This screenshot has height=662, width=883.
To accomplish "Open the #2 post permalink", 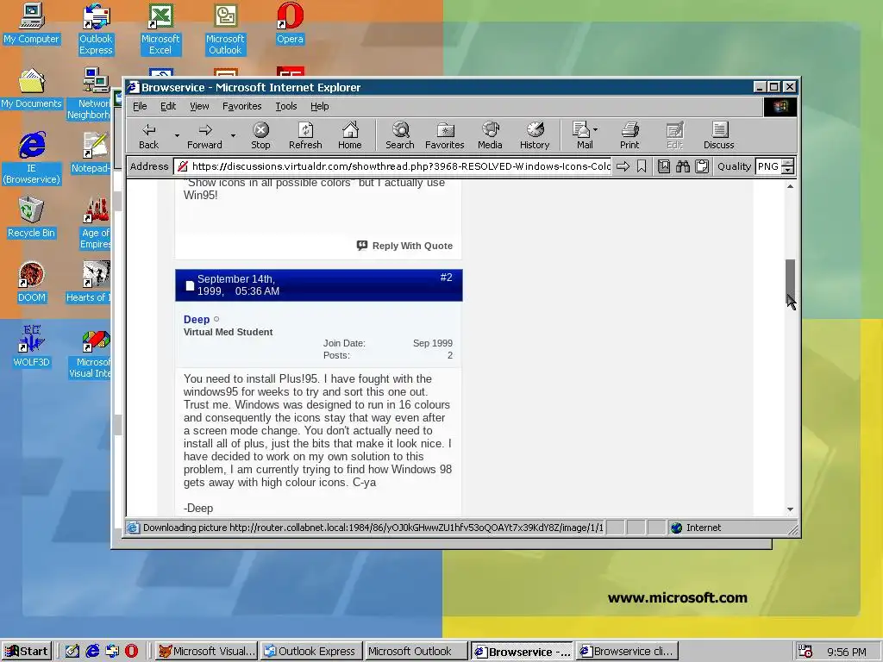I will (x=446, y=278).
